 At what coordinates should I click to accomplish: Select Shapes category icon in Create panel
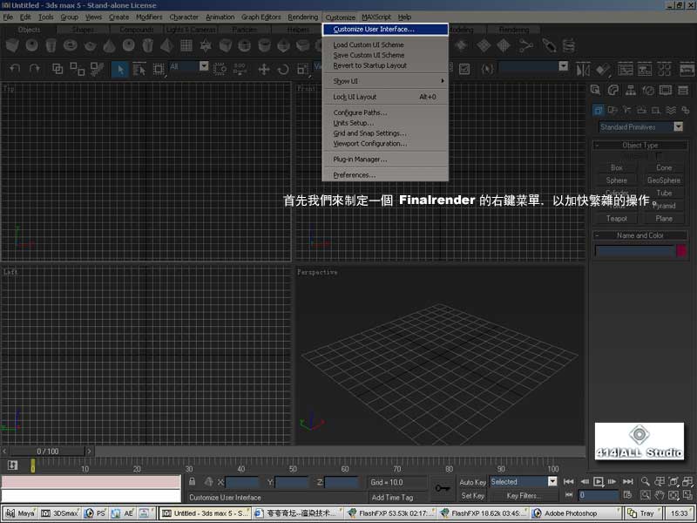(612, 110)
